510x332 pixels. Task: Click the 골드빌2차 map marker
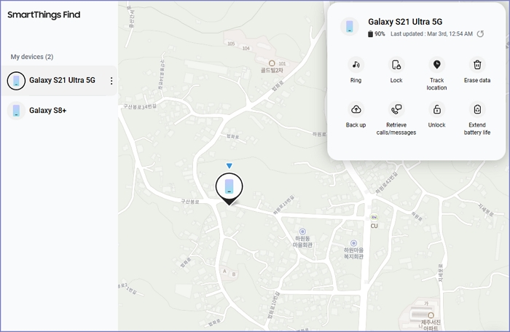click(x=272, y=63)
